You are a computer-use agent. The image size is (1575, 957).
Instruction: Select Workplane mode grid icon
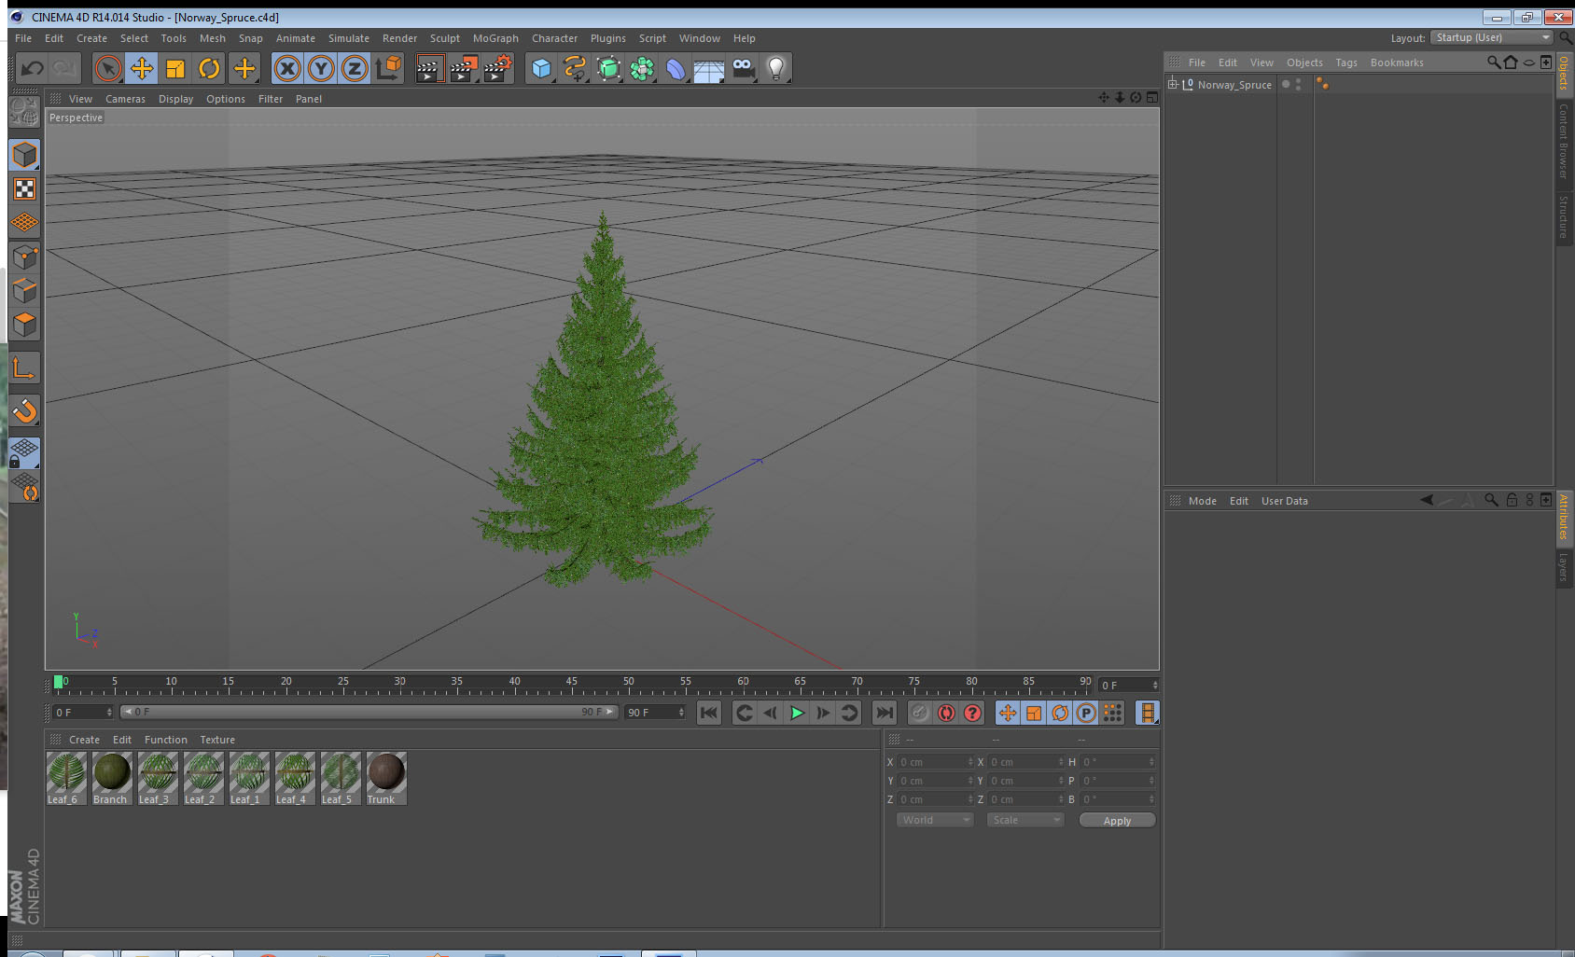(24, 223)
